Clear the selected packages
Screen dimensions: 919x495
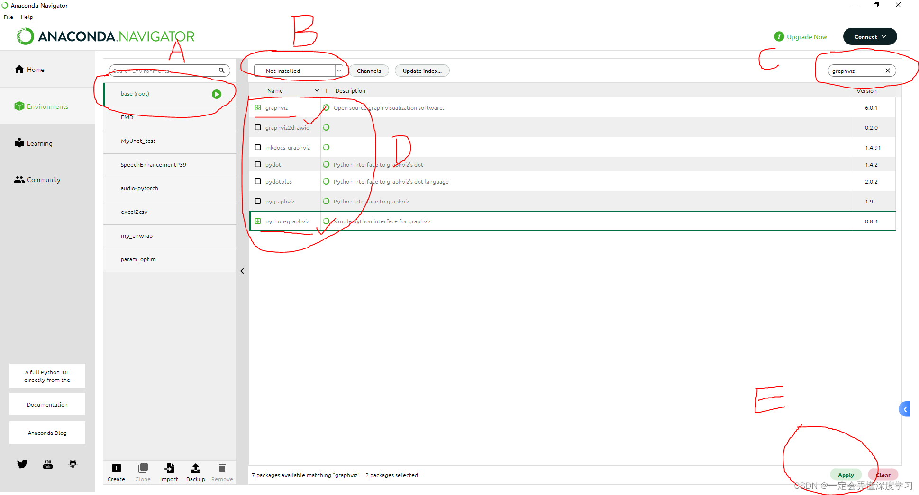click(883, 475)
